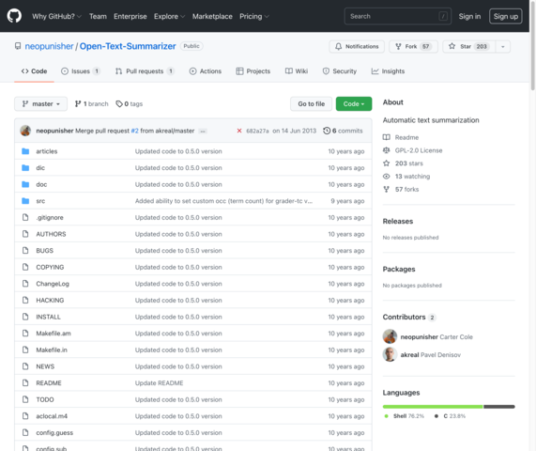Viewport: 536px width, 451px height.
Task: Click the green Shell language bar segment
Action: pyautogui.click(x=433, y=407)
